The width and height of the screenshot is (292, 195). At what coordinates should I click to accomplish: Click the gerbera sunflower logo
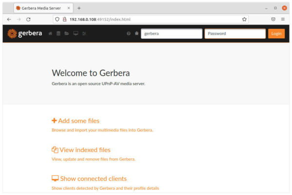pos(12,33)
